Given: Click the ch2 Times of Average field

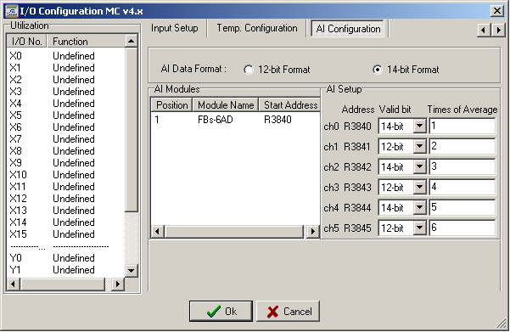Looking at the screenshot, I should (462, 166).
